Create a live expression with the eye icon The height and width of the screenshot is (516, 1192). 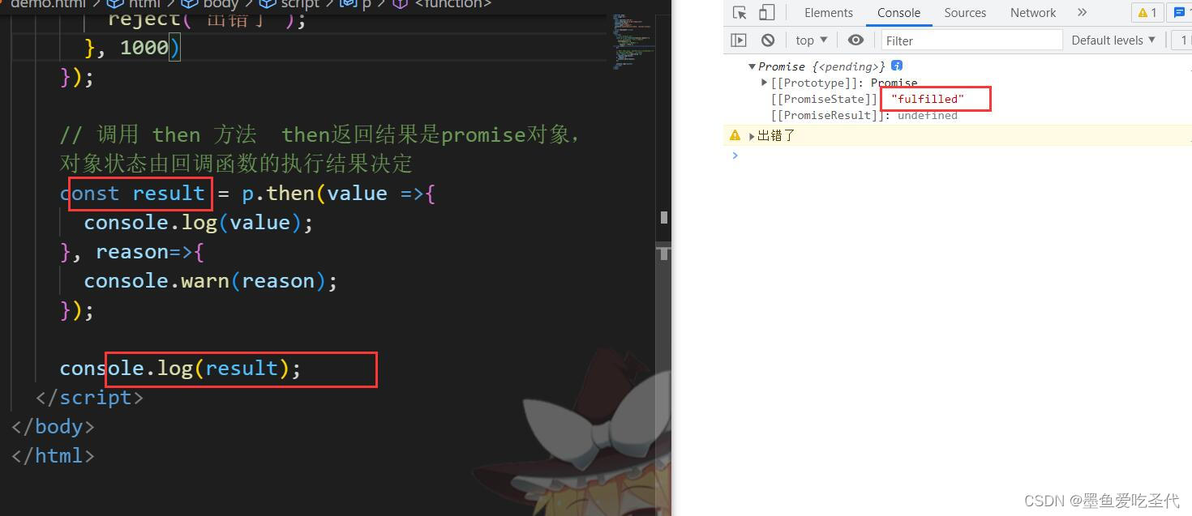[x=855, y=40]
